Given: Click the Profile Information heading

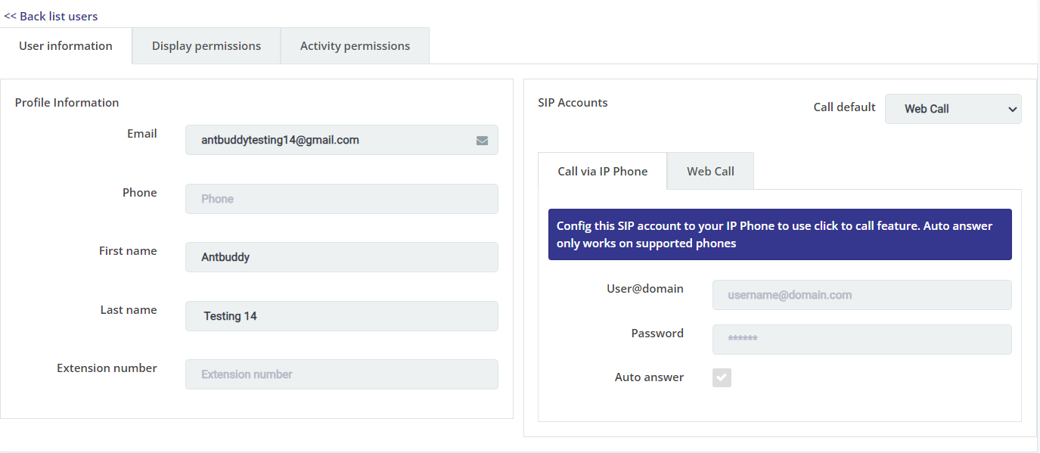Looking at the screenshot, I should [67, 103].
